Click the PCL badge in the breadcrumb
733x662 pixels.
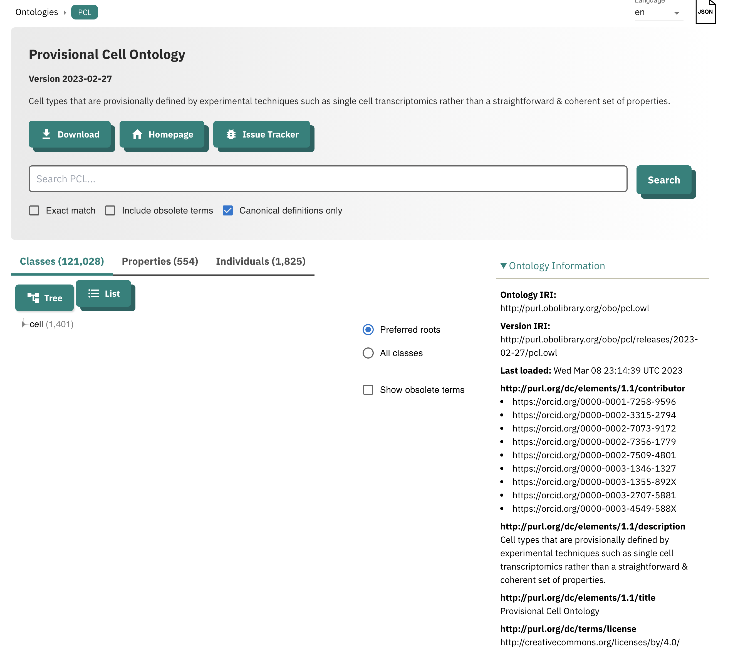pos(84,12)
